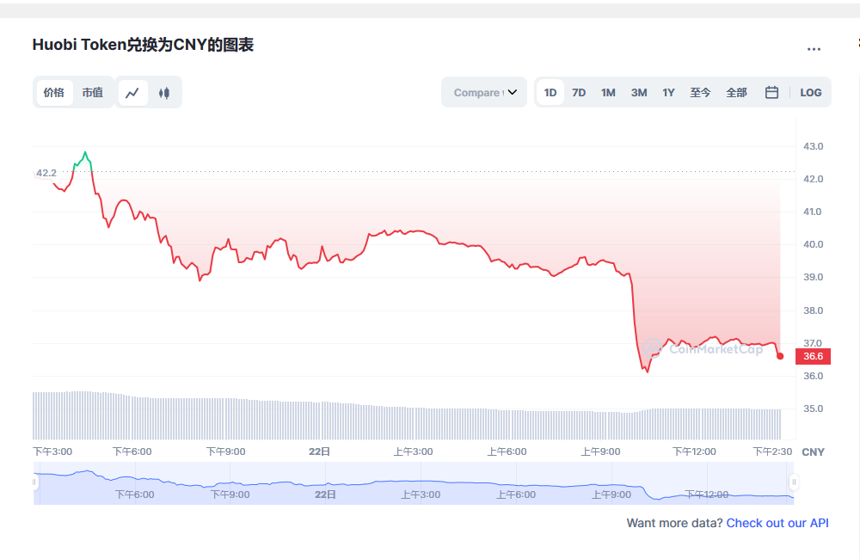Click the 43.0 y-axis label
Viewport: 860px width, 559px height.
pos(813,146)
